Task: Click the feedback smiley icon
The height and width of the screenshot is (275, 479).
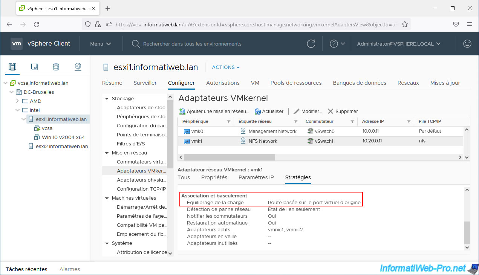Action: (x=467, y=44)
